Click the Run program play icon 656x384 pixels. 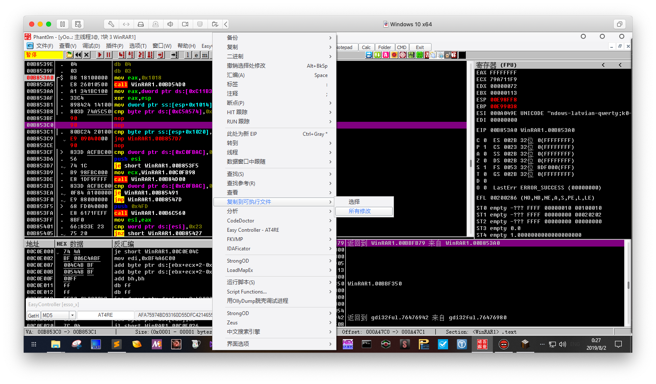[x=100, y=55]
